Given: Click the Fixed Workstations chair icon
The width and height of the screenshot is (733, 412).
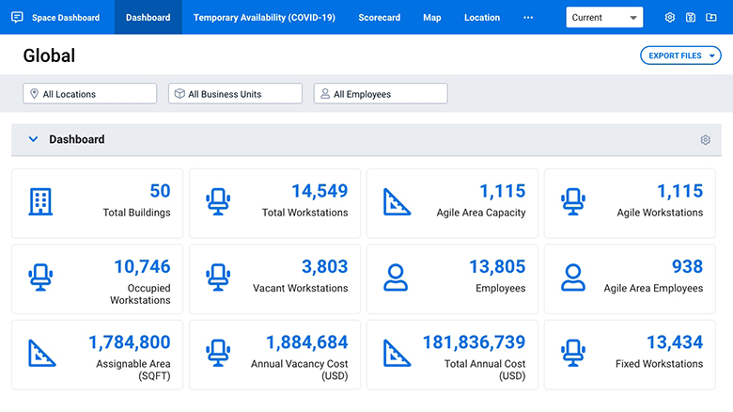Looking at the screenshot, I should coord(573,353).
